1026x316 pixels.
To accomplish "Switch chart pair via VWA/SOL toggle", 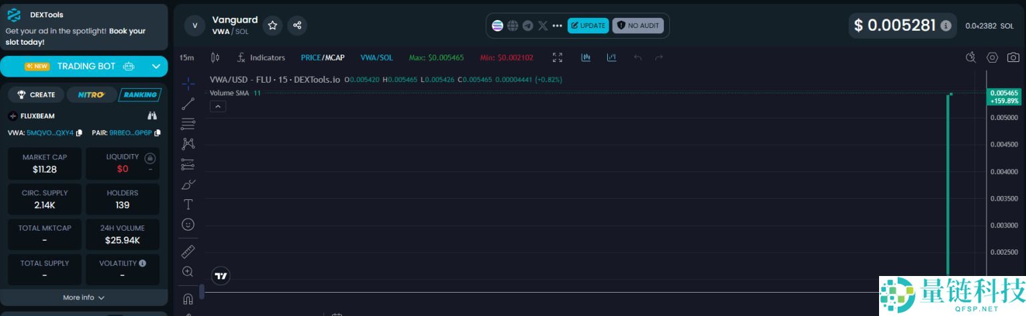I will 377,58.
